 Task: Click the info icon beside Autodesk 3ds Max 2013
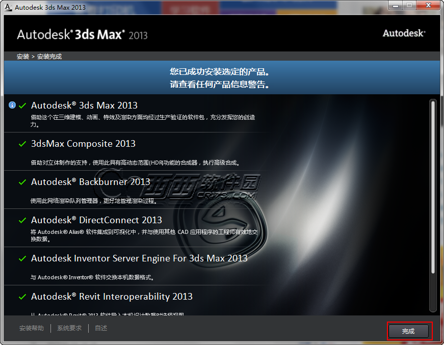tap(12, 105)
